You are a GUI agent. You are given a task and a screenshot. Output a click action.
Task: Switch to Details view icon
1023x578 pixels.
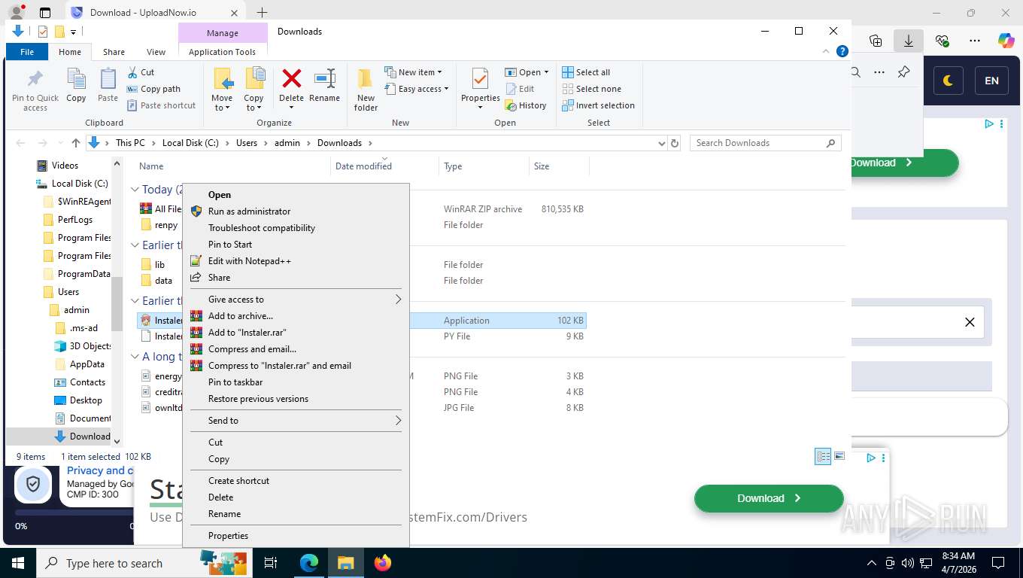[x=824, y=457]
